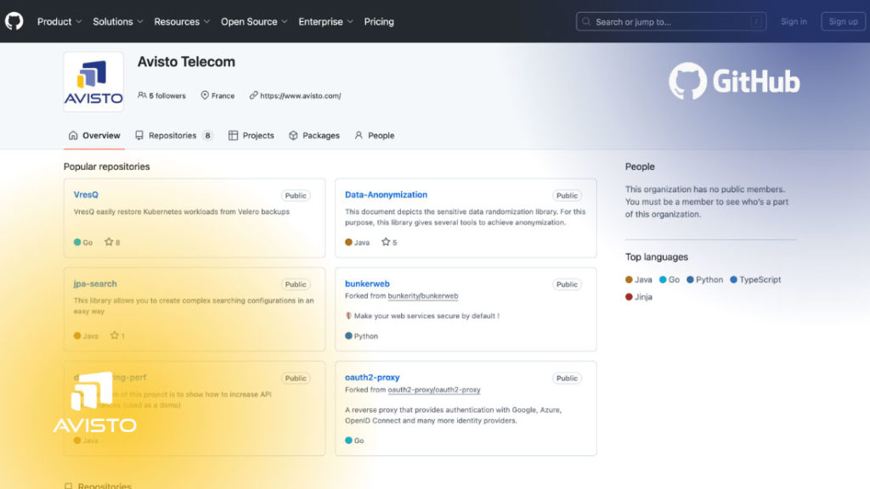Select the Public badge on oauth2-proxy
This screenshot has width=870, height=489.
click(x=567, y=378)
